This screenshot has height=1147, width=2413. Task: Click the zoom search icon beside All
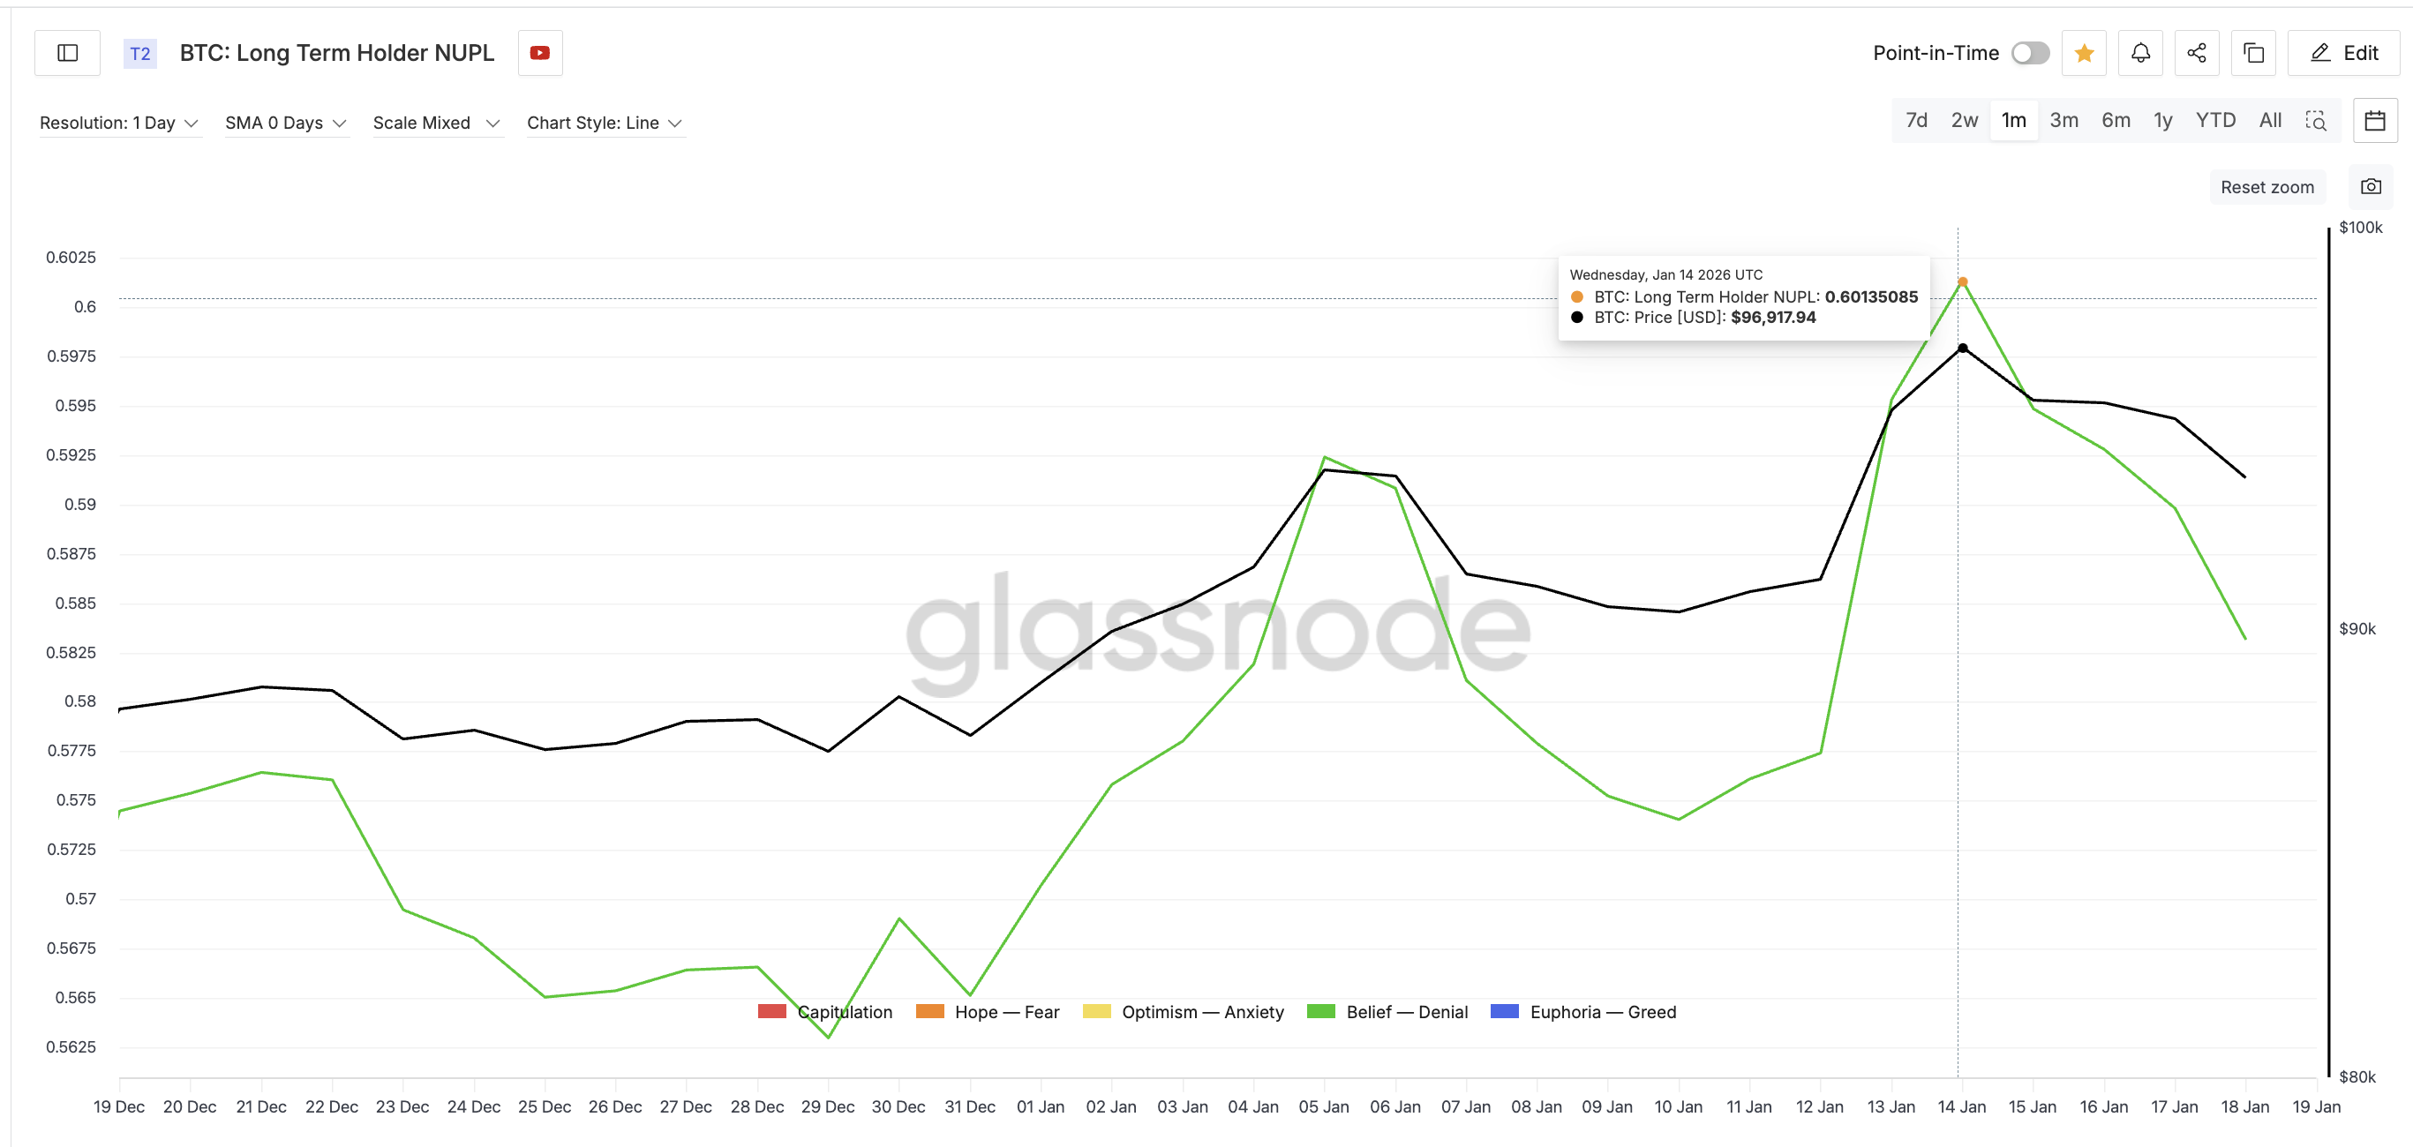(2317, 121)
